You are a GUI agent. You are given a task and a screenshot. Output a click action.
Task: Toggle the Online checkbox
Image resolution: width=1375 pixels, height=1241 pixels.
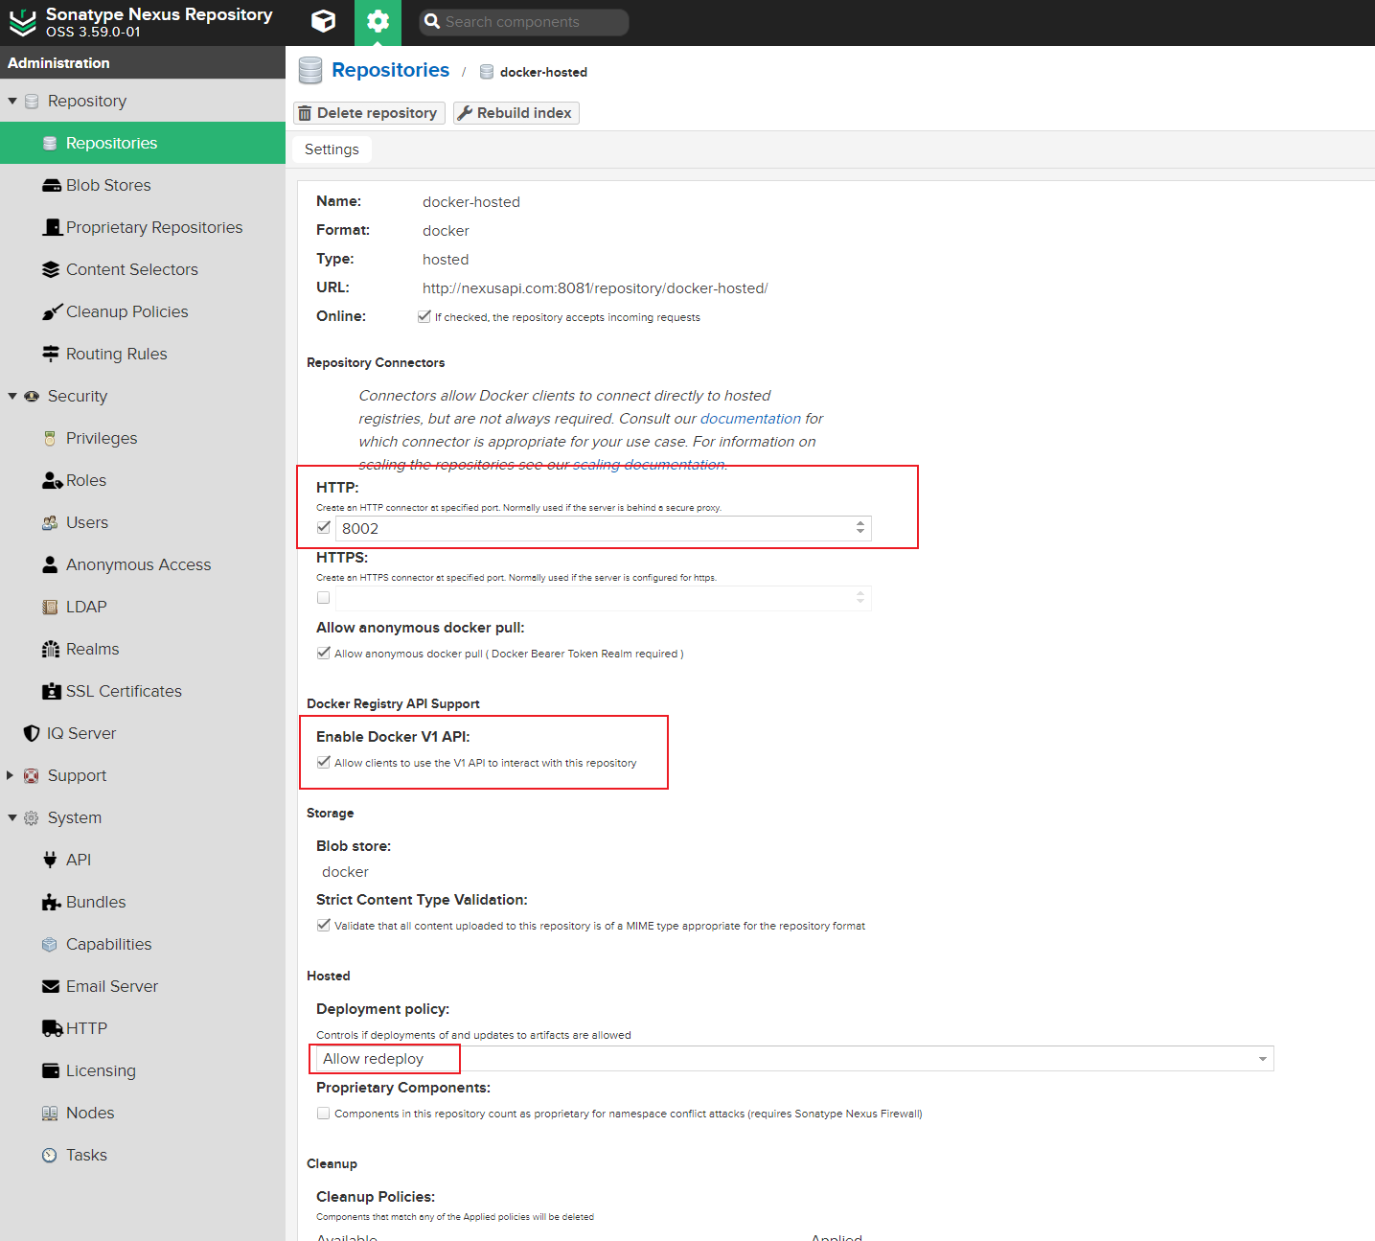pos(424,316)
